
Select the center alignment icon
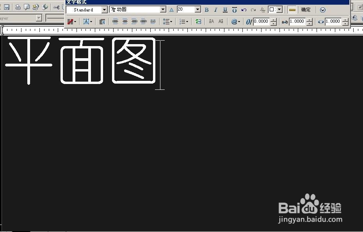click(x=125, y=21)
